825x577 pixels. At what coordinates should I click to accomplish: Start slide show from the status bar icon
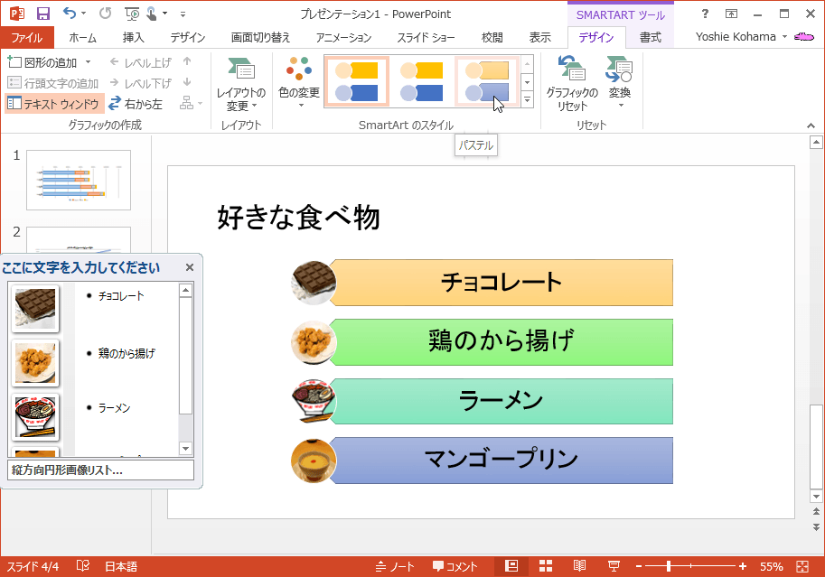614,566
